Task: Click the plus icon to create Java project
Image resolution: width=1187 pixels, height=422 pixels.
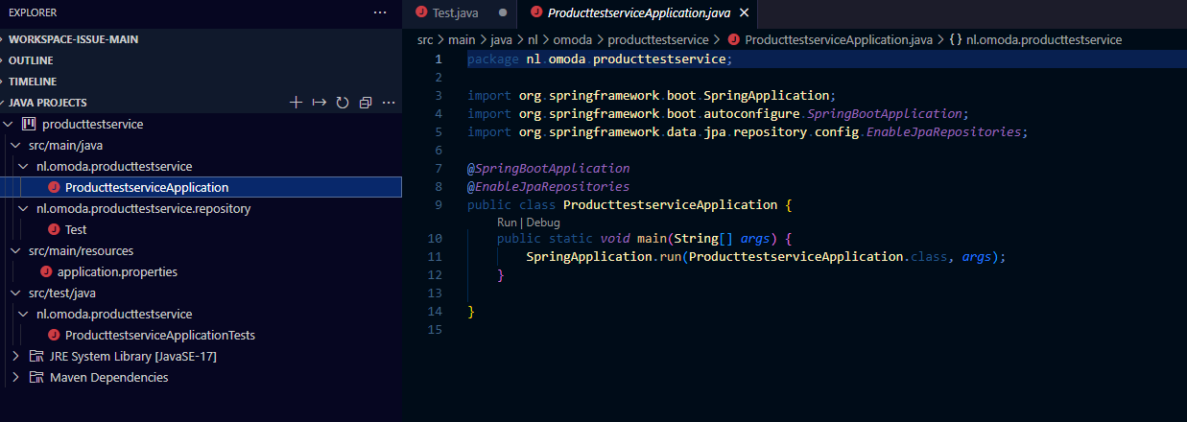Action: (297, 103)
